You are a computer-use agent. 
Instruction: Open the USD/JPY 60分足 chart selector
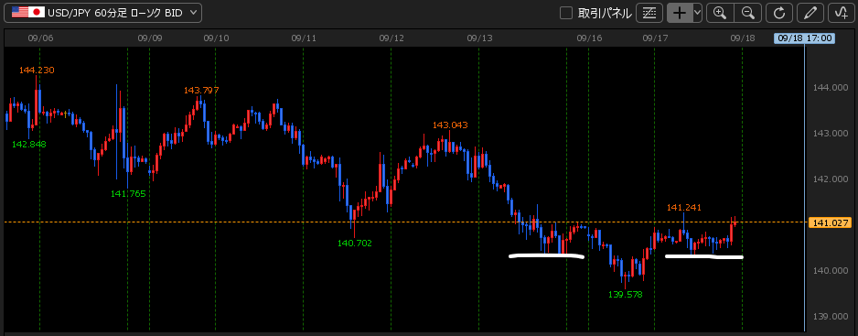pos(102,13)
